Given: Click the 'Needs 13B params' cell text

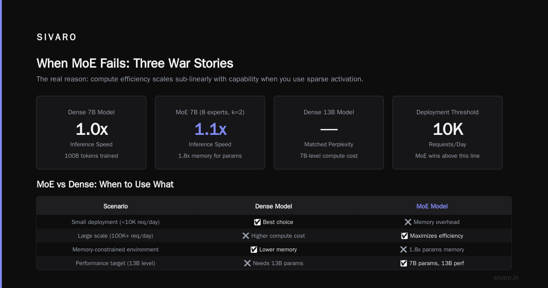Looking at the screenshot, I should pos(278,263).
